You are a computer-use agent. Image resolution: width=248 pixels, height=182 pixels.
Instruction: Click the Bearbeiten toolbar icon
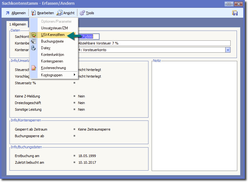tap(33, 13)
